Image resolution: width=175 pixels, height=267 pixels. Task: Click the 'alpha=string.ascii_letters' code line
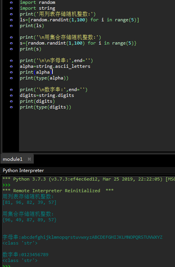(55, 66)
